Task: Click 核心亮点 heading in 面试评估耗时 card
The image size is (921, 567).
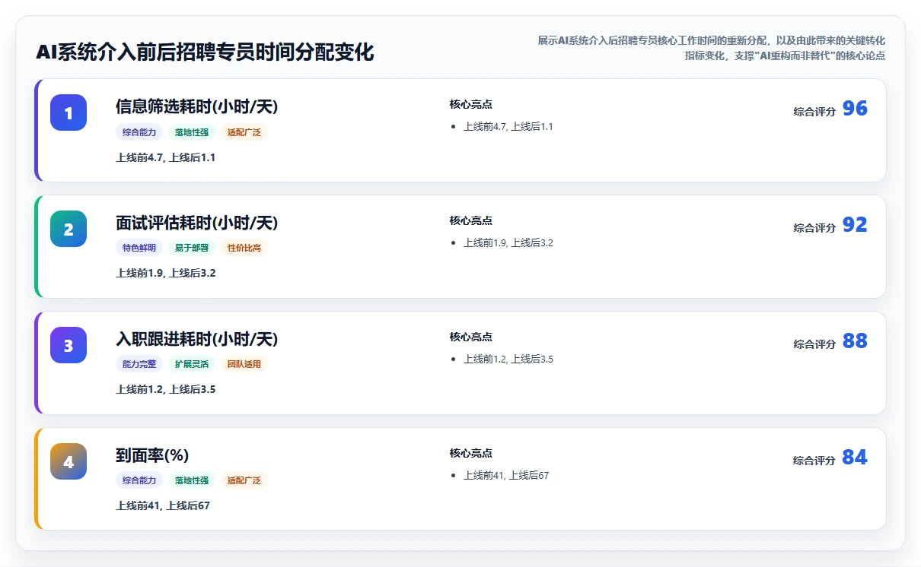Action: click(471, 221)
